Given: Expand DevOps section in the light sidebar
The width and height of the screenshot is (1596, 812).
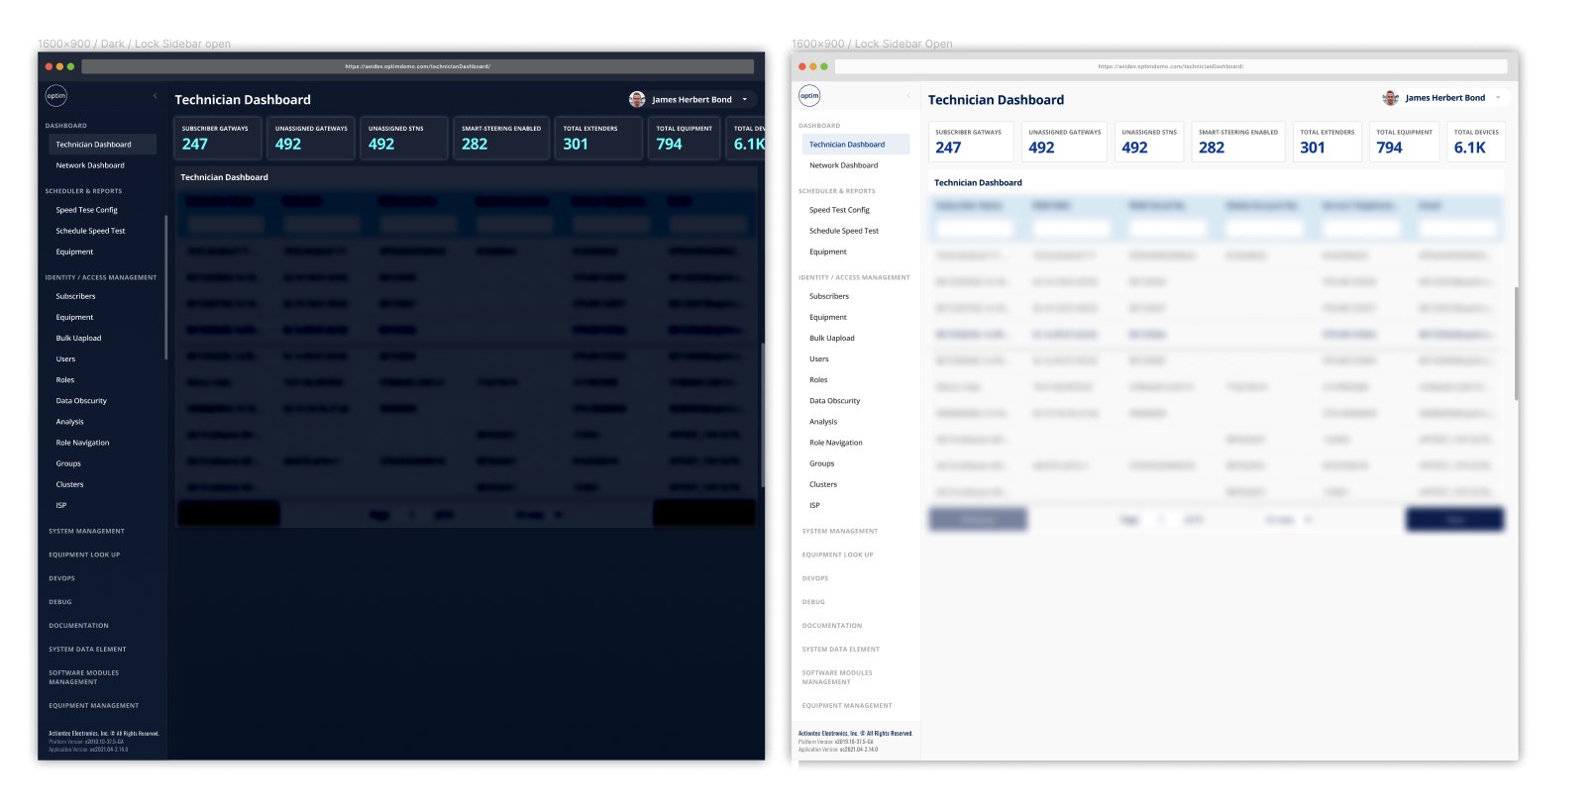Looking at the screenshot, I should (x=815, y=578).
